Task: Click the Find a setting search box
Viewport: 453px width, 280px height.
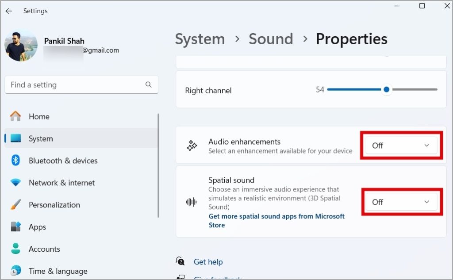Action: click(75, 85)
